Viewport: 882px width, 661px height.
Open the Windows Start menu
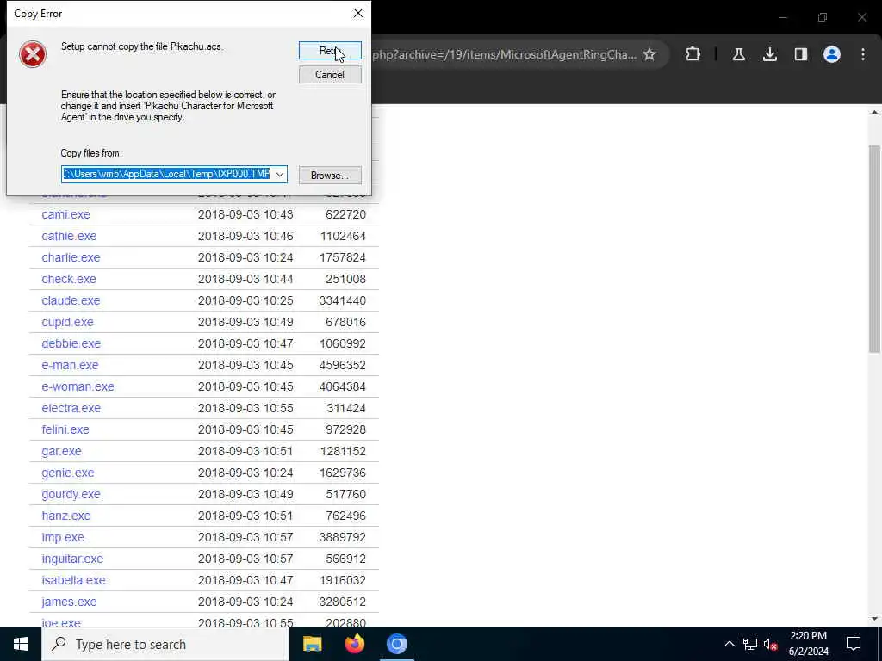coord(21,644)
